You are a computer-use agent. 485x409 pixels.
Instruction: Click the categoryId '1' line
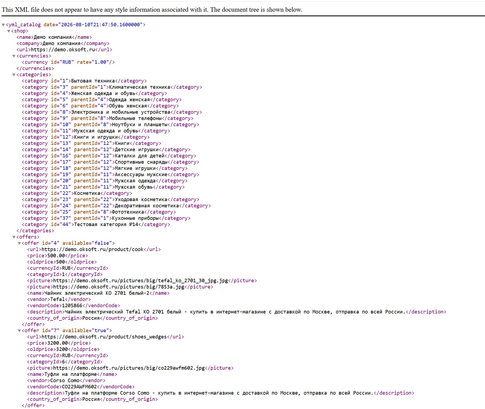tap(65, 274)
